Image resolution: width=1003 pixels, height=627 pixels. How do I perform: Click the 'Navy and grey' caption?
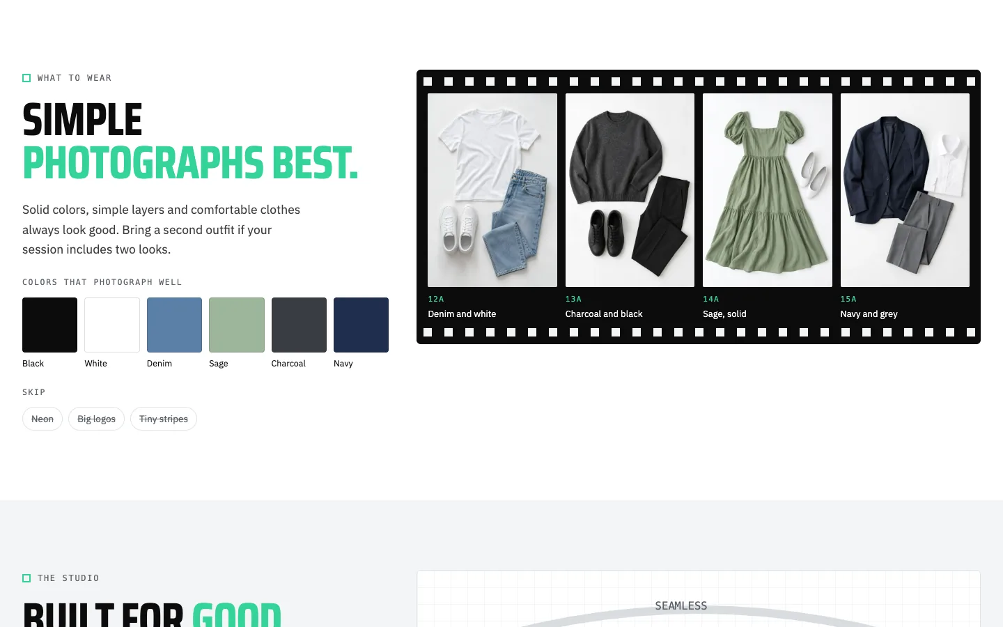[869, 314]
